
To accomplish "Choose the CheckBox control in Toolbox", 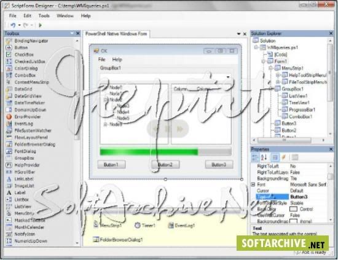I will [x=24, y=55].
